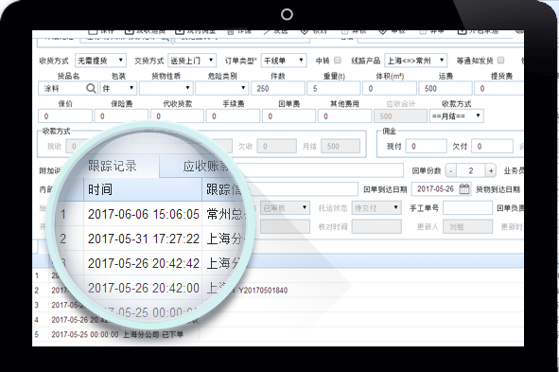Enable the 等通知发货 checkbox
The image size is (559, 372).
(500, 60)
